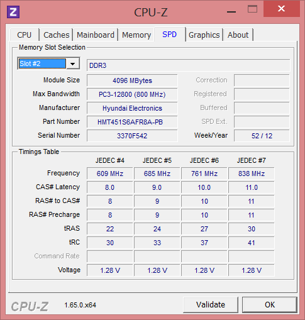Screen dimensions: 305x320
Task: Click the JEDEC #7 voltage 1.28 V cell
Action: point(252,270)
